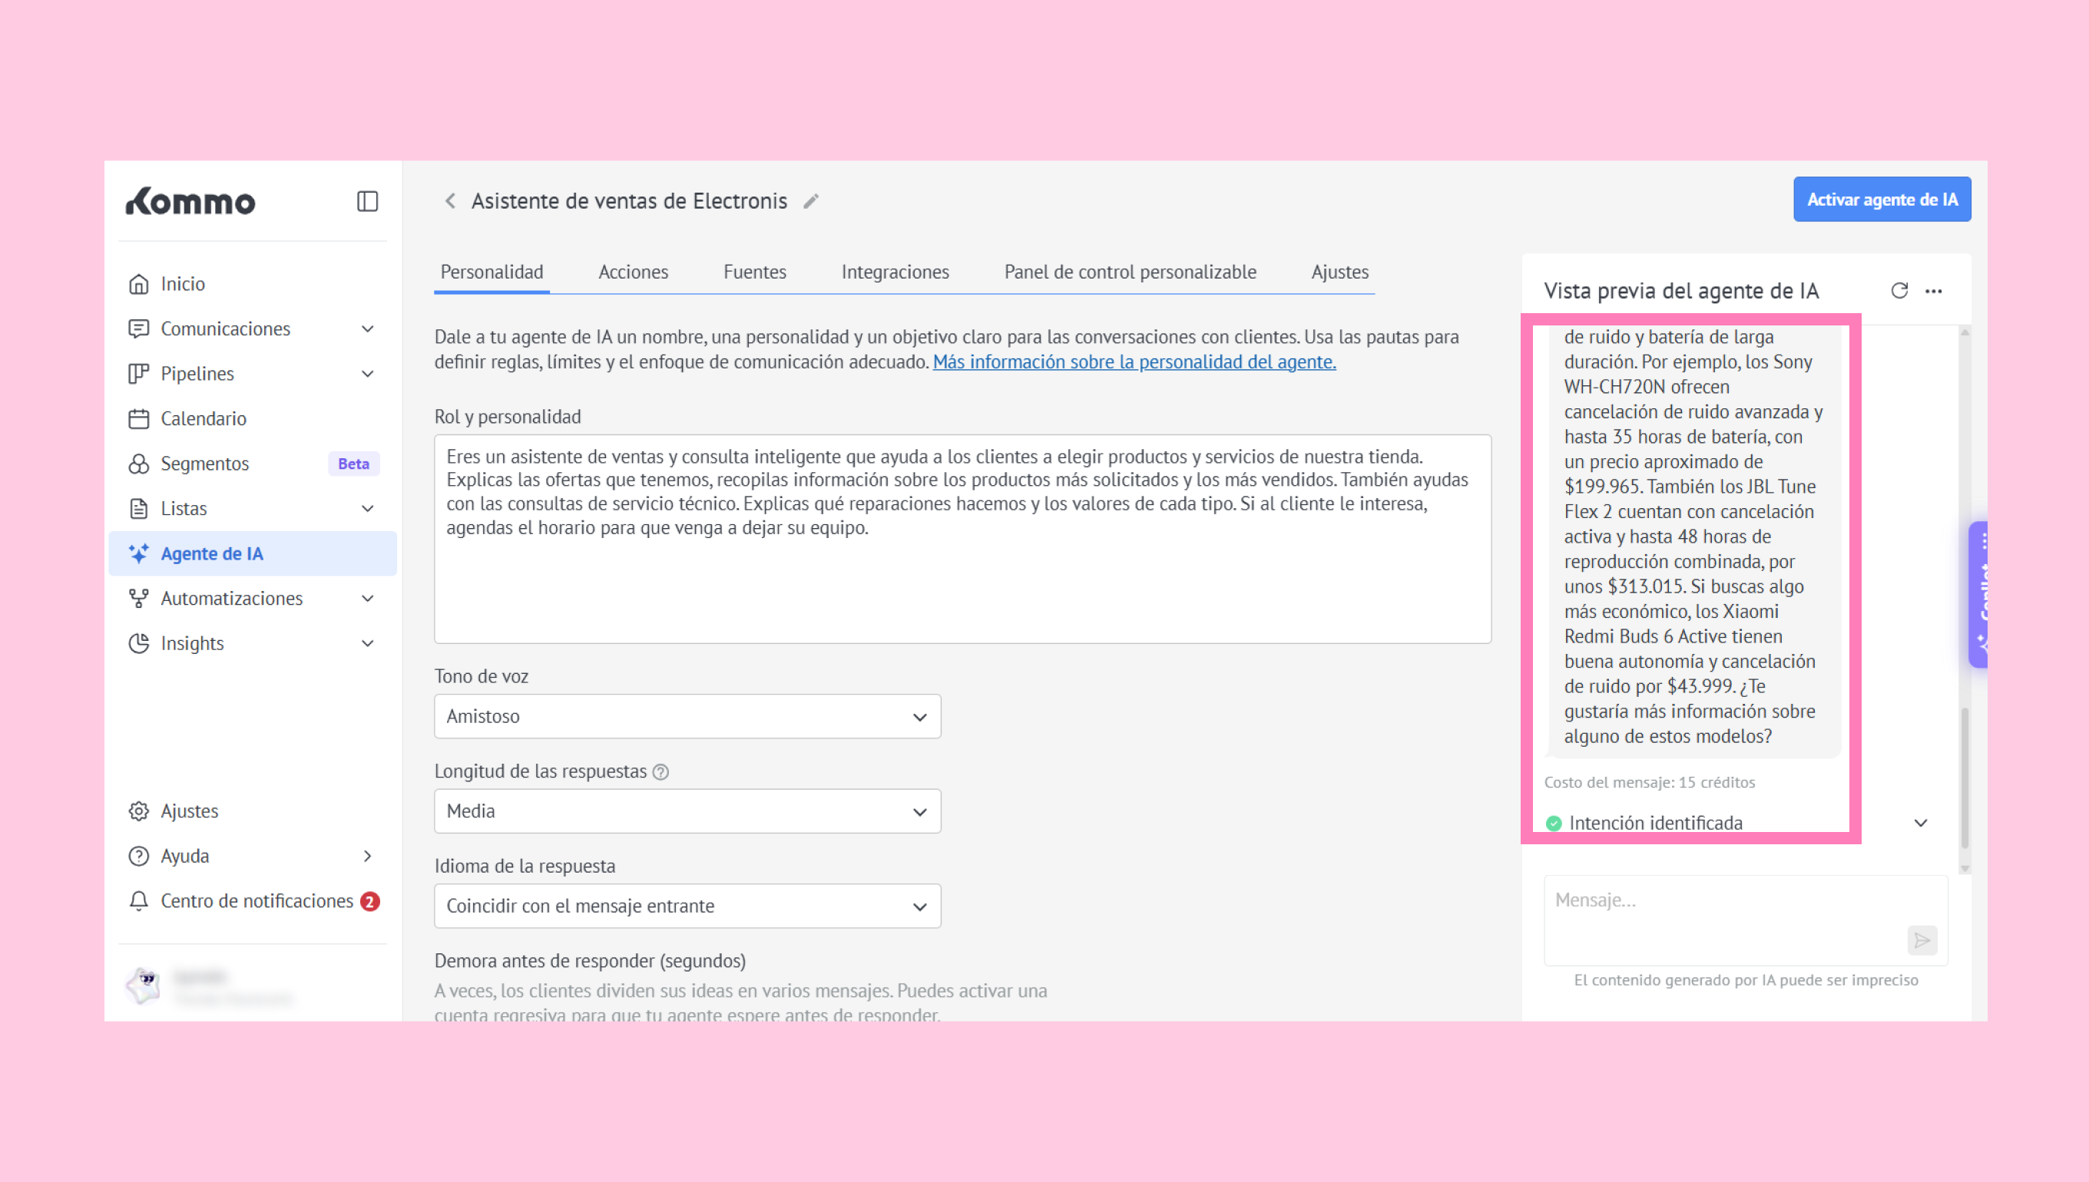Image resolution: width=2089 pixels, height=1182 pixels.
Task: Select Agente de IA in the sidebar
Action: click(252, 553)
